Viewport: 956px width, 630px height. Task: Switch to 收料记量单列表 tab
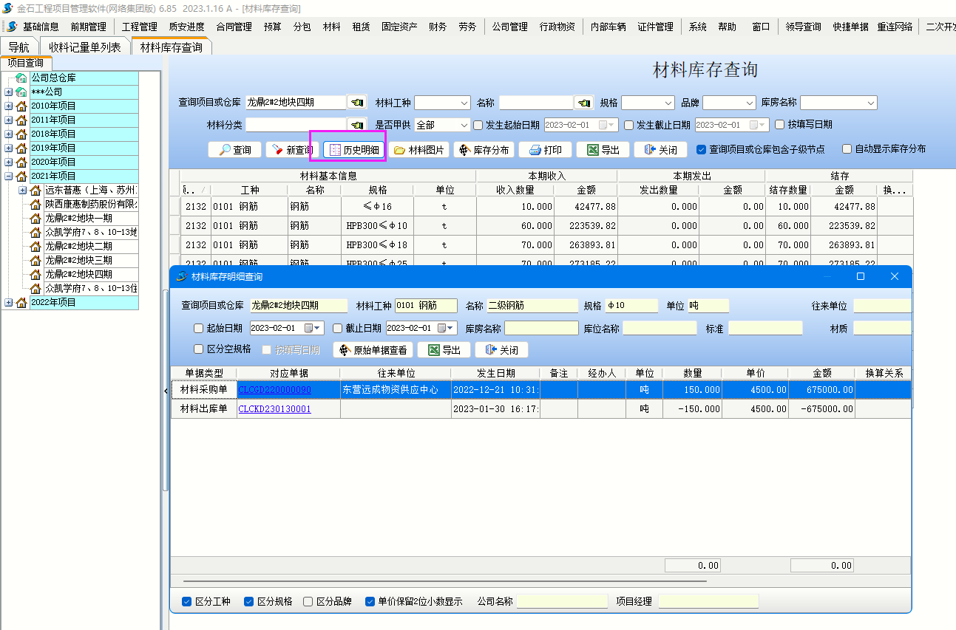pos(84,47)
